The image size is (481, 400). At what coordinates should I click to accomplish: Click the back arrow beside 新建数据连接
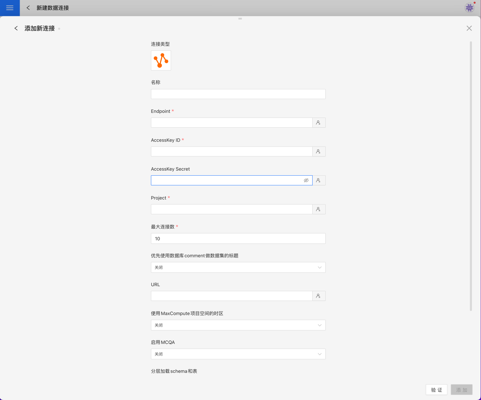[x=28, y=8]
